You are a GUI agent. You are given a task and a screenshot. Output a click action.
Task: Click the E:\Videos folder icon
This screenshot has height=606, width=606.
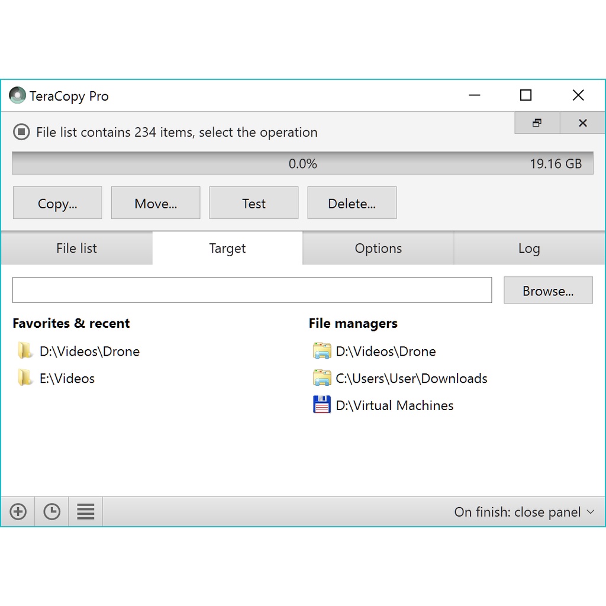(x=25, y=378)
